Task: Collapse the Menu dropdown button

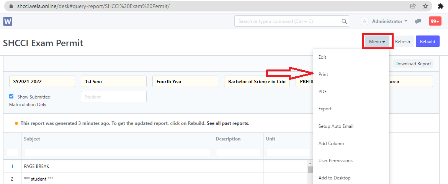Action: pos(377,42)
